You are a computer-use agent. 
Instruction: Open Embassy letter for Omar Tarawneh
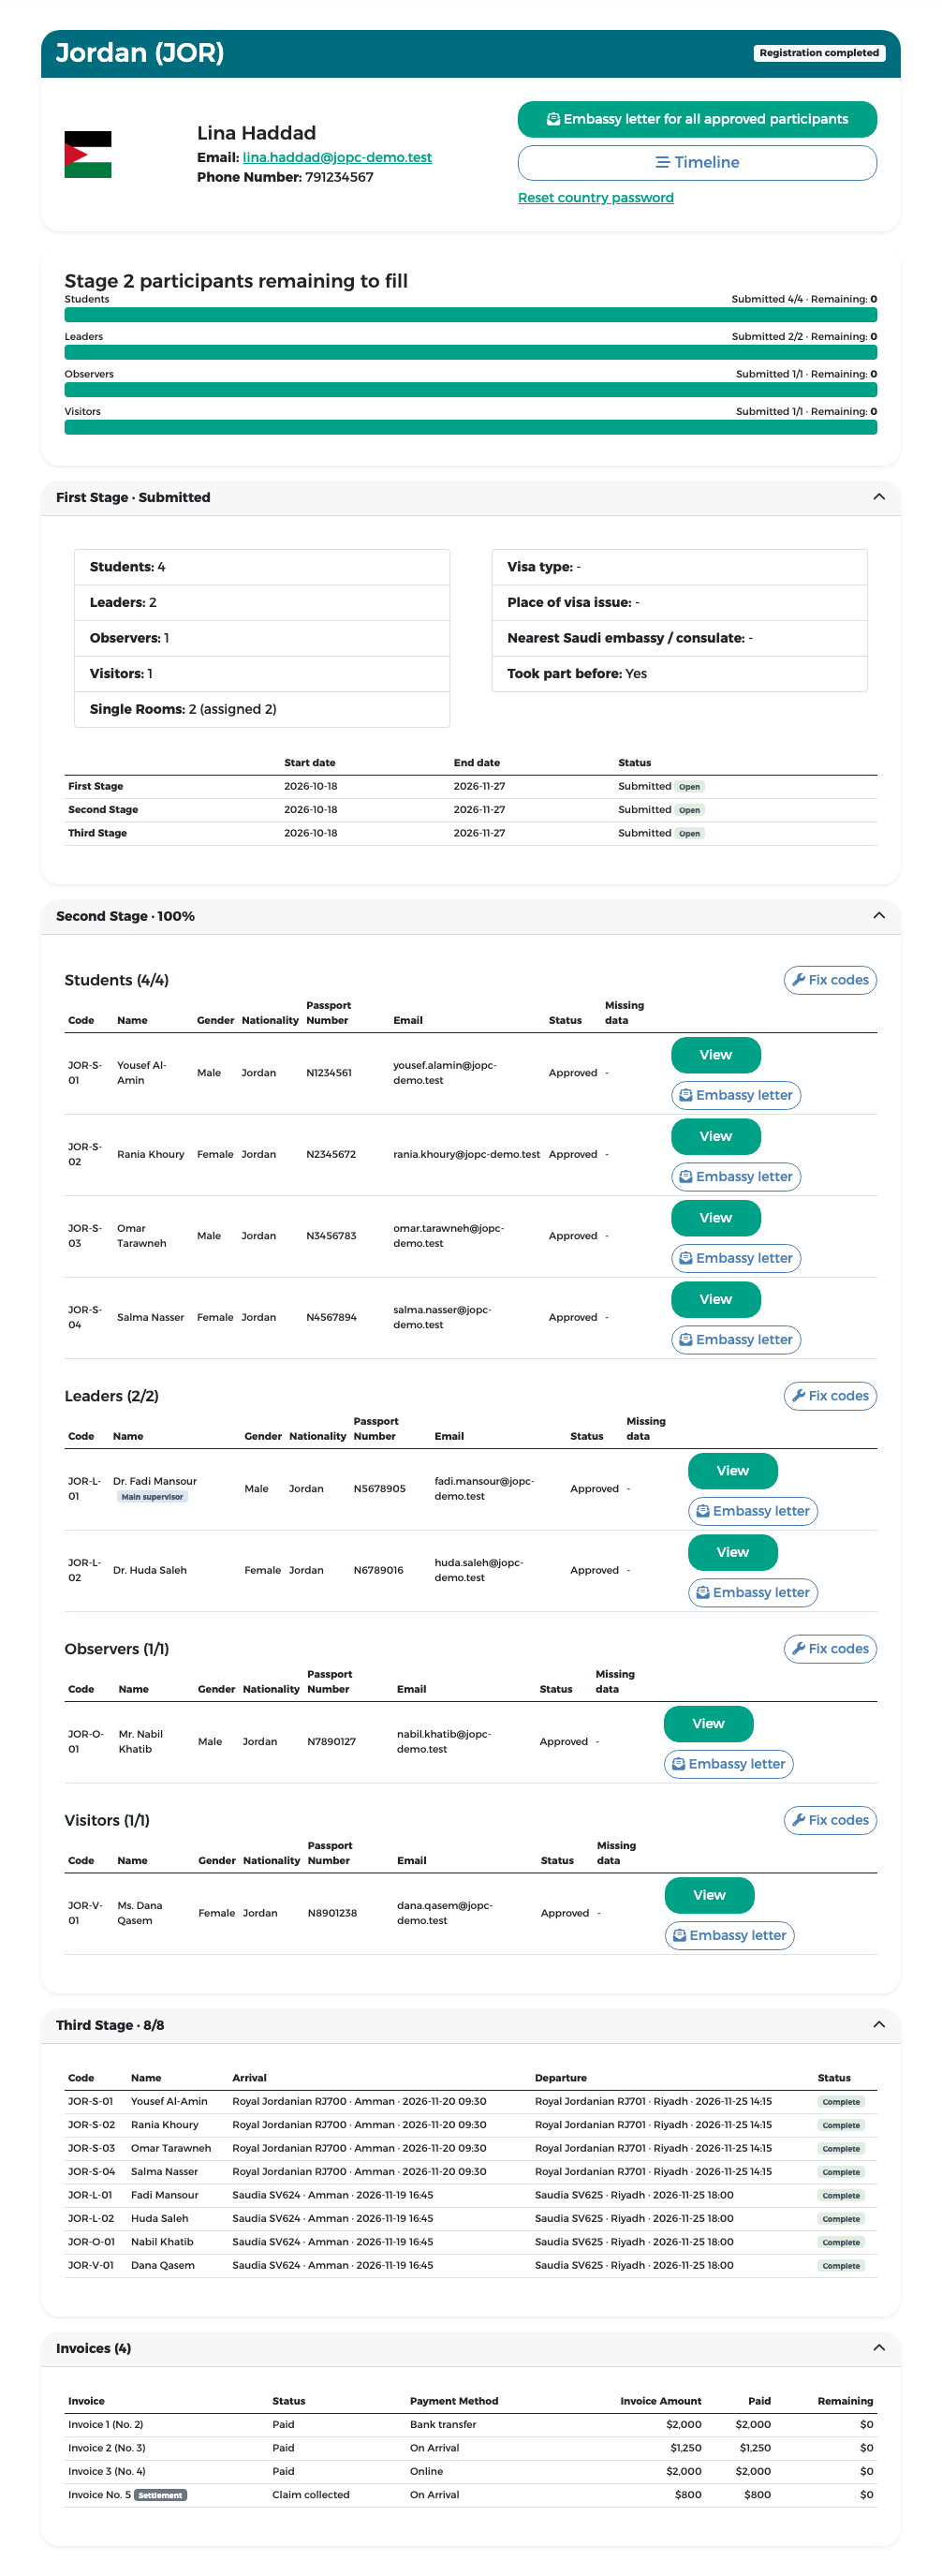(x=736, y=1258)
